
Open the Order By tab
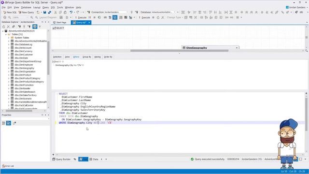pos(108,57)
